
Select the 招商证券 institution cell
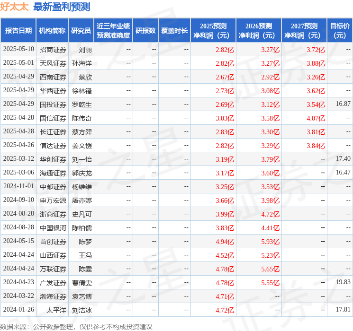coord(53,50)
